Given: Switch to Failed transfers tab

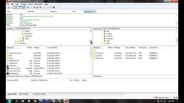Looking at the screenshot, I should pyautogui.click(x=24, y=94).
